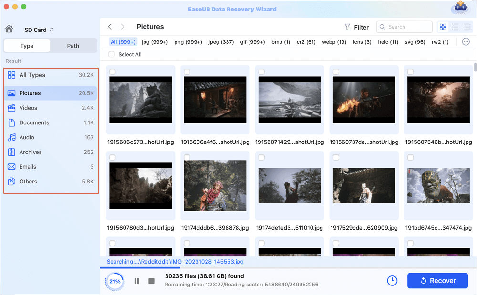Open the Audio category
This screenshot has width=477, height=295.
tap(51, 137)
